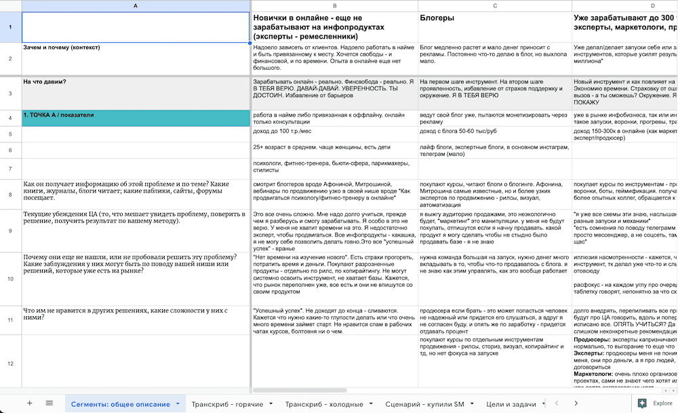Select column A header
678x413 pixels.
pos(136,5)
